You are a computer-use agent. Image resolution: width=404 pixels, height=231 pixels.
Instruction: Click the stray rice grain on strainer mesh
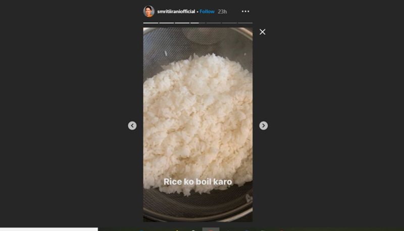tap(166, 54)
